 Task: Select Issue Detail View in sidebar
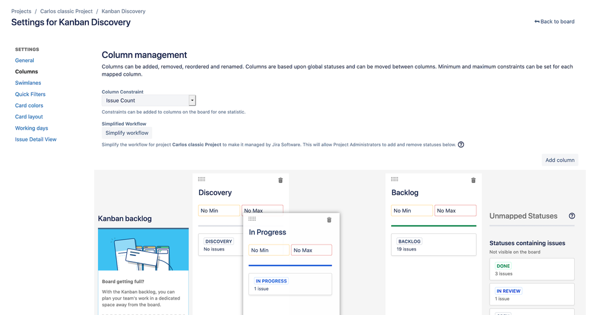[36, 140]
